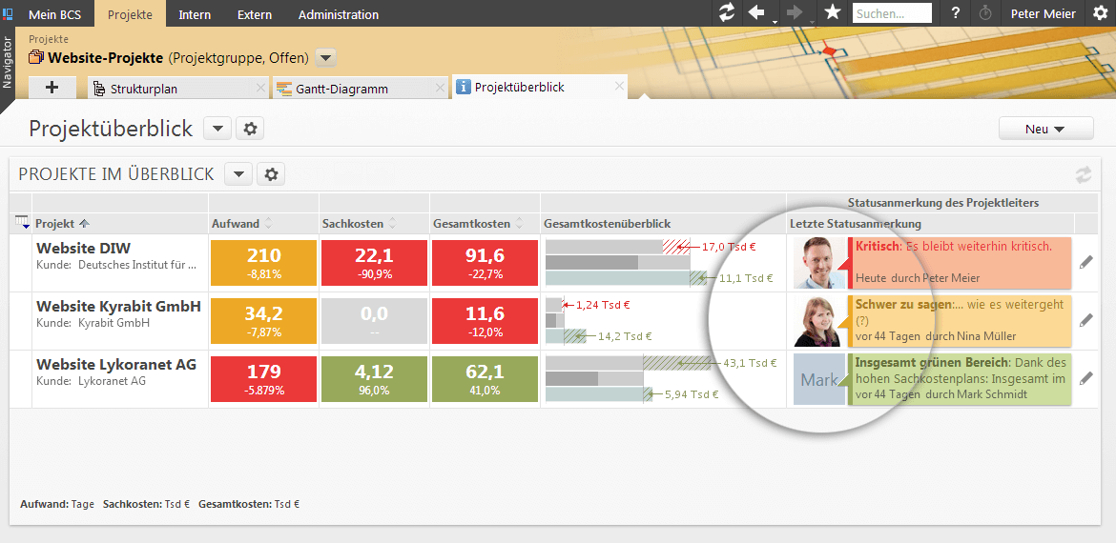Expand dropdown next to Projekte im Überblick

238,174
